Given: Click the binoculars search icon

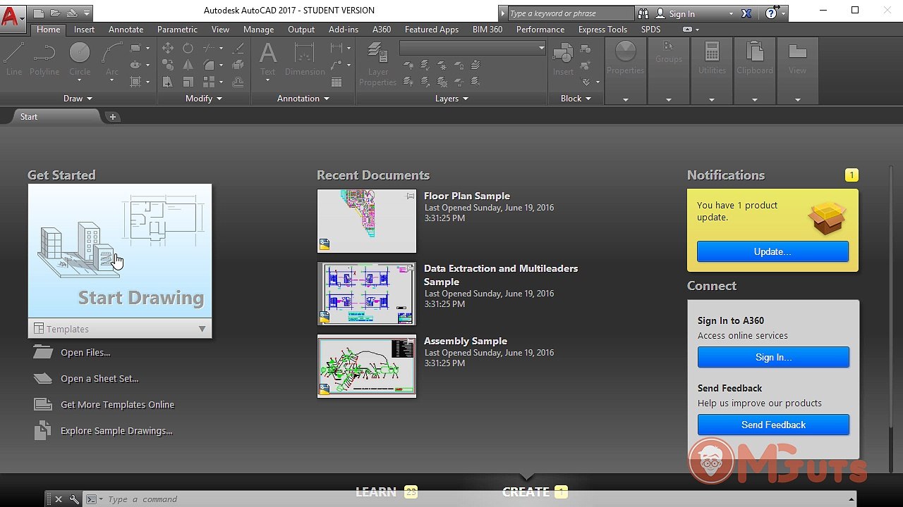Looking at the screenshot, I should [x=643, y=13].
